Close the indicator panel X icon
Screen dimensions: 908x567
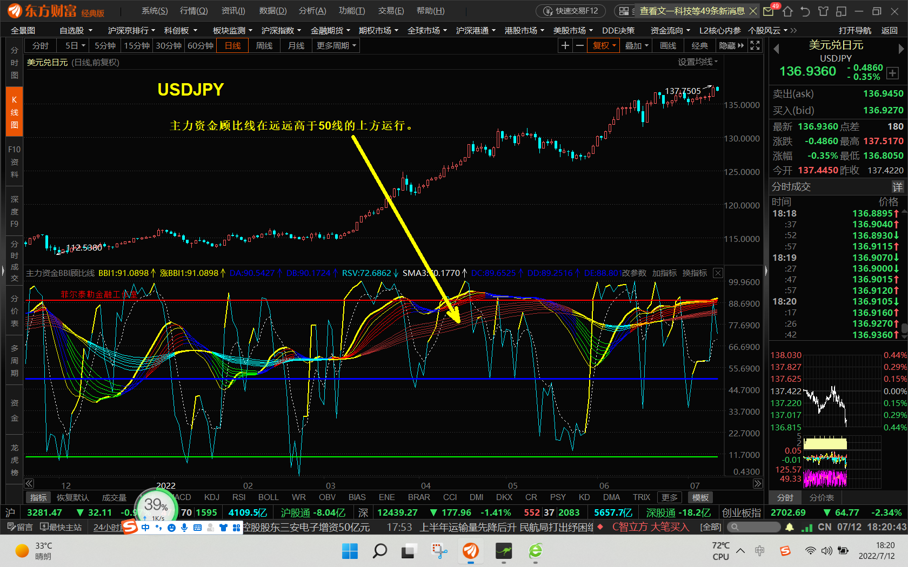coord(718,273)
